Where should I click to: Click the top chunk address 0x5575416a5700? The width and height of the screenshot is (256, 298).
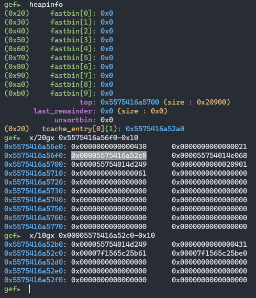130,102
